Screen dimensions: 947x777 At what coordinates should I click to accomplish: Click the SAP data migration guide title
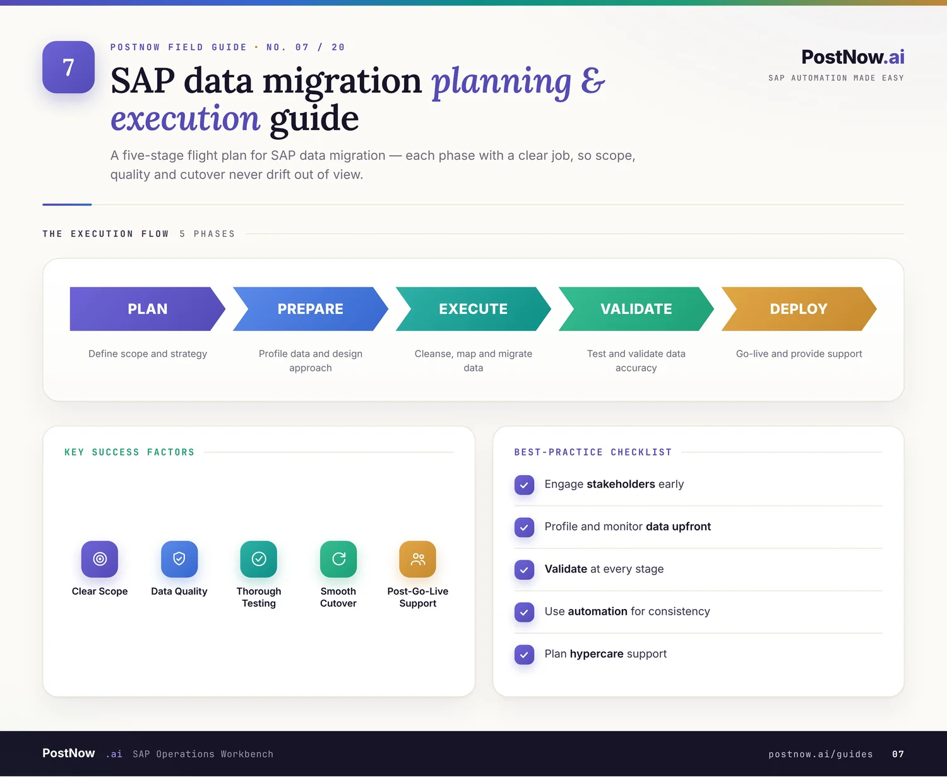[x=357, y=99]
